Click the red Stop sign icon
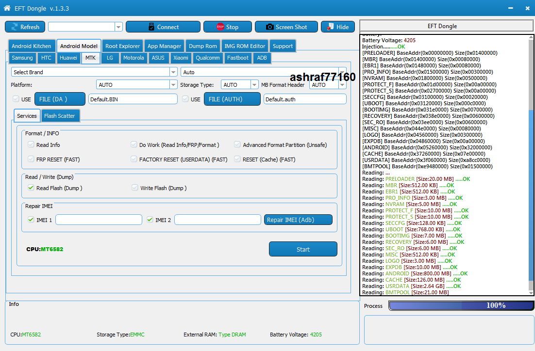Screen dimensions: 535x351 (220, 27)
